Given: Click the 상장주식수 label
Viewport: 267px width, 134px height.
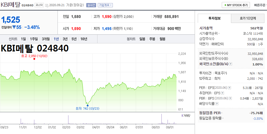Looking at the screenshot, I should pos(207,39).
